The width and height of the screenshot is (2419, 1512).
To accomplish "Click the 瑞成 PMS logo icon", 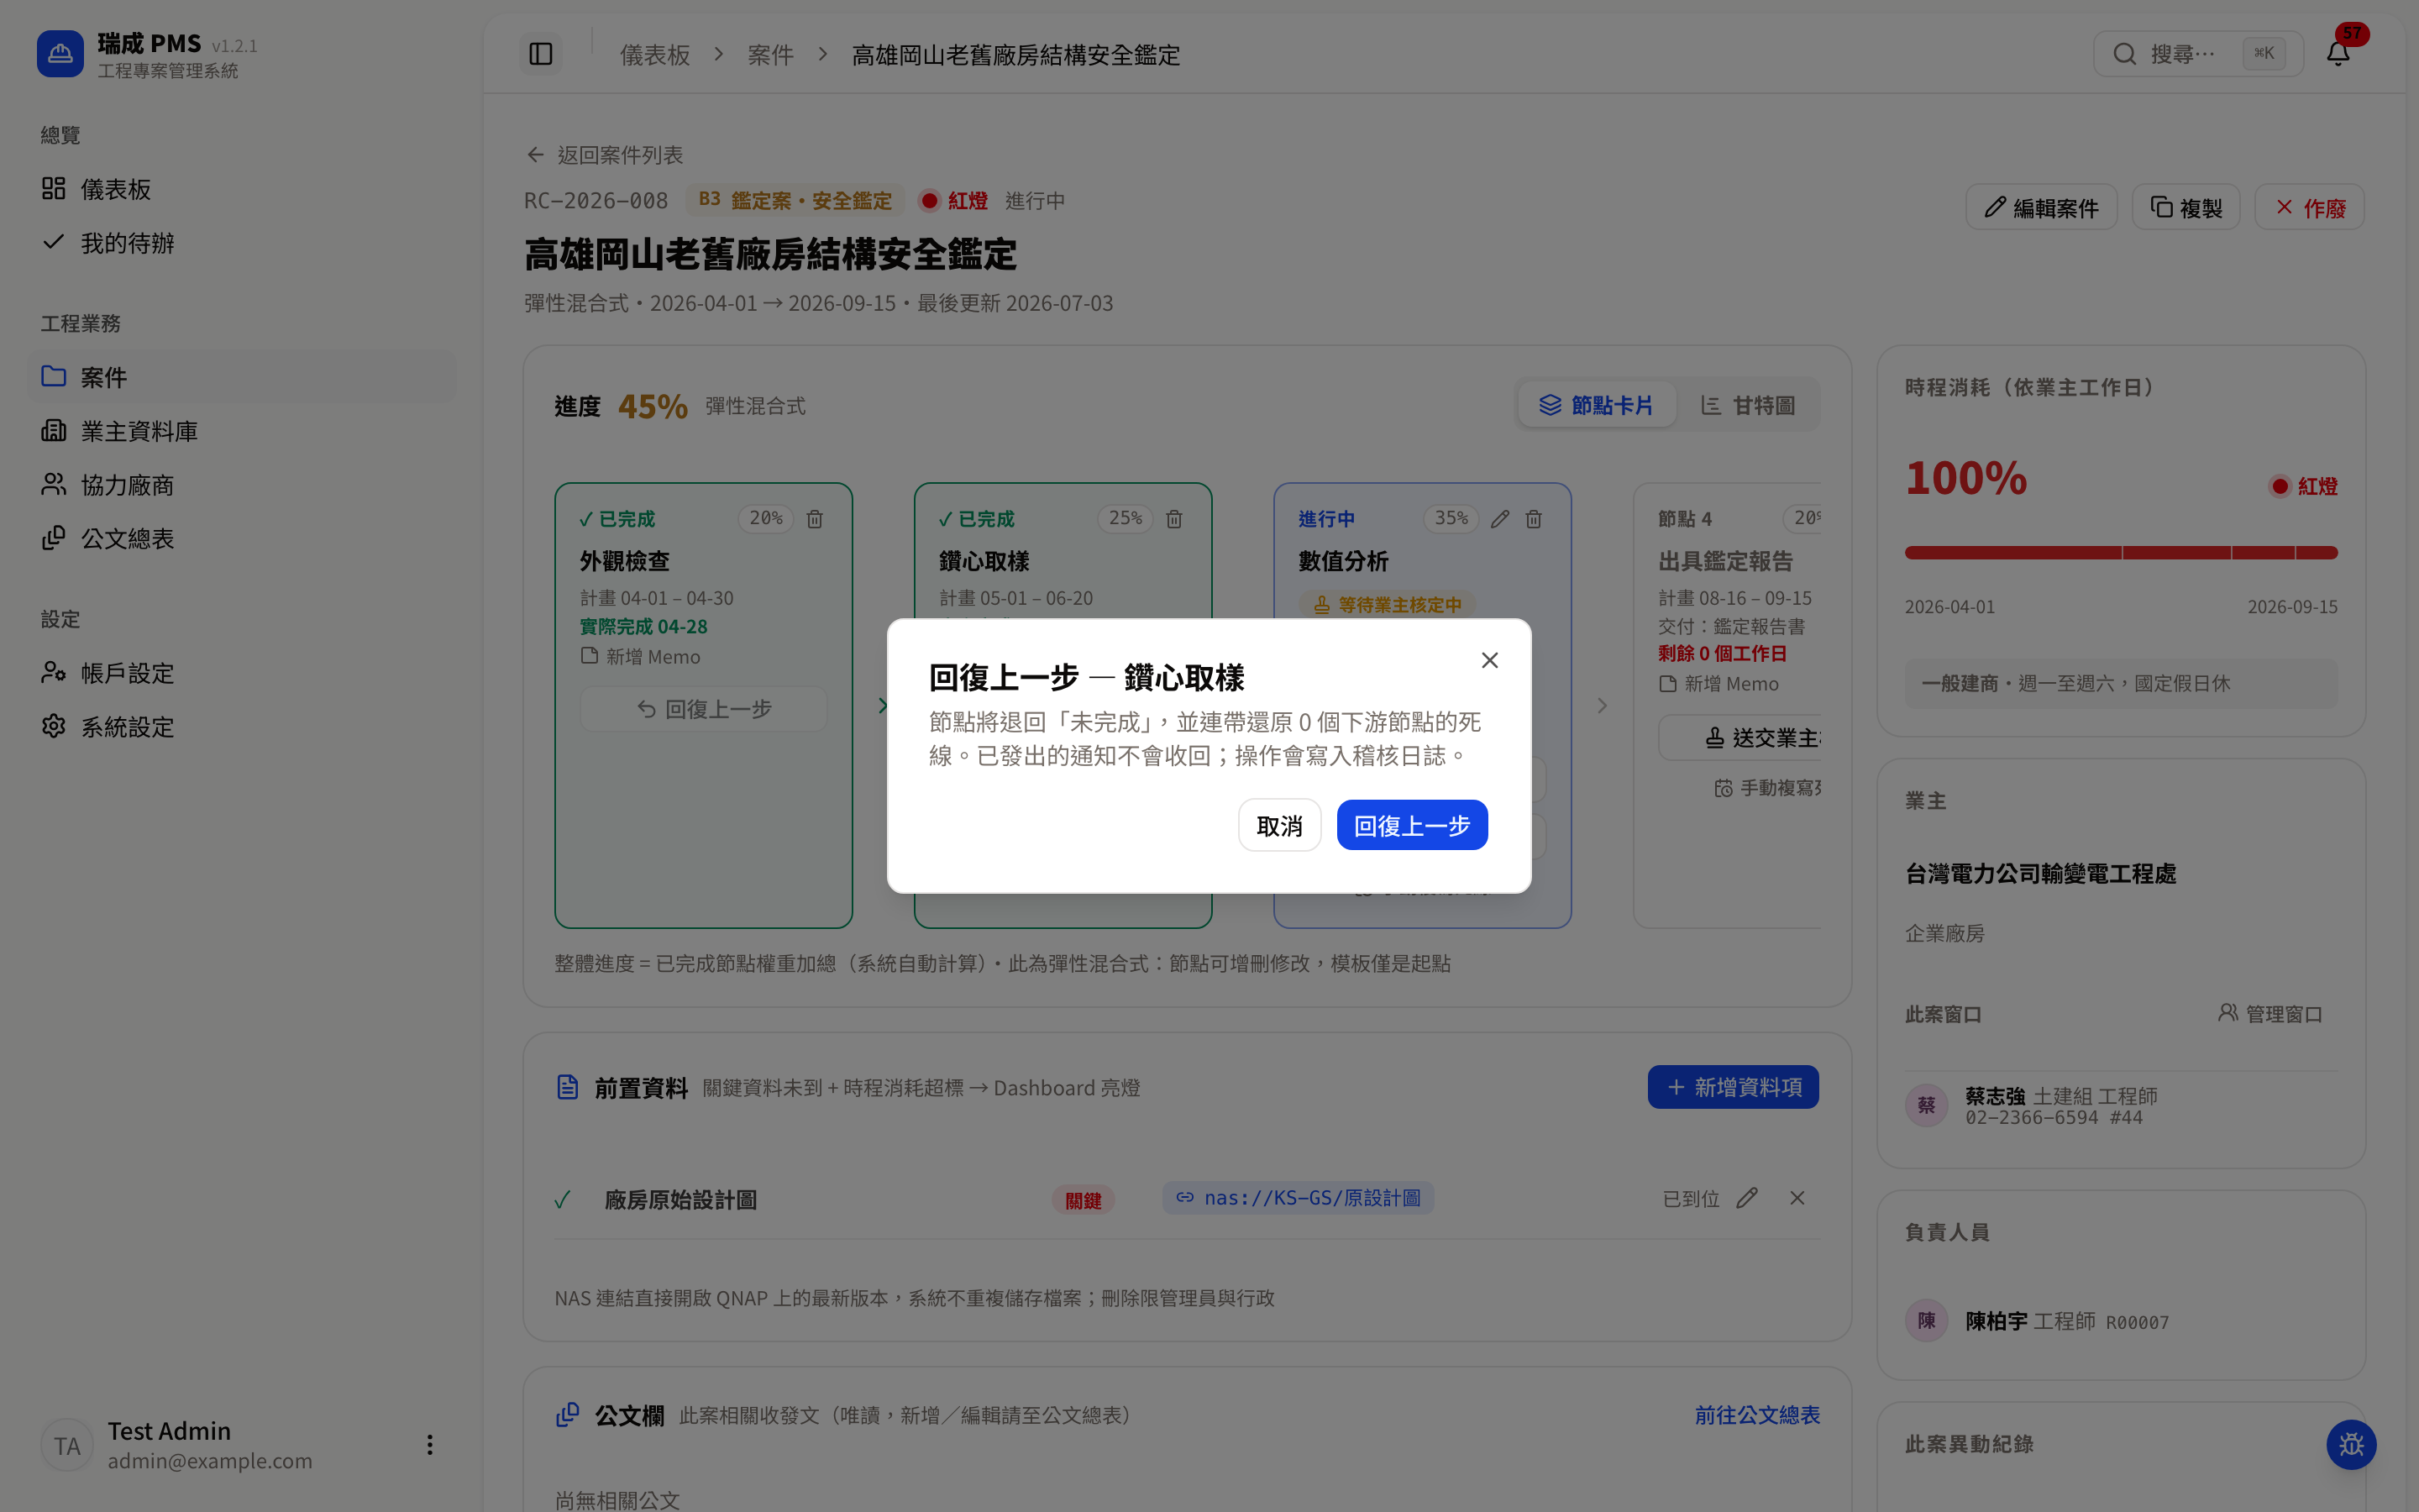I will (x=60, y=54).
